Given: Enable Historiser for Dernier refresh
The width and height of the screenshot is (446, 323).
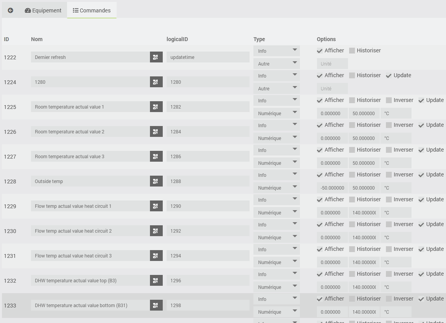Looking at the screenshot, I should tap(352, 51).
